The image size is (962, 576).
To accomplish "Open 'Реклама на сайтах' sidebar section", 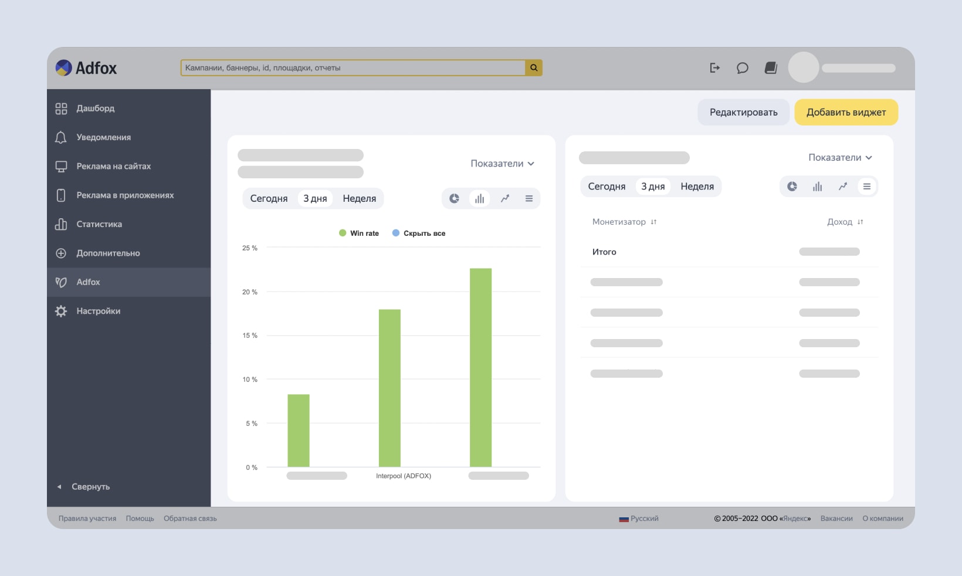I will click(x=113, y=167).
